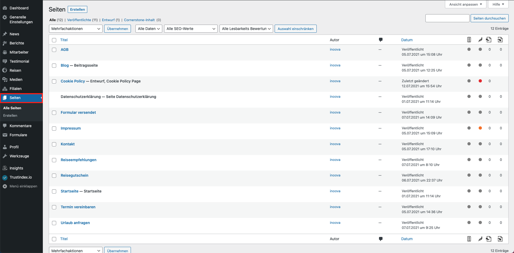514x253 pixels.
Task: Expand the Alle SEO-Werte filter dropdown
Action: pos(190,29)
